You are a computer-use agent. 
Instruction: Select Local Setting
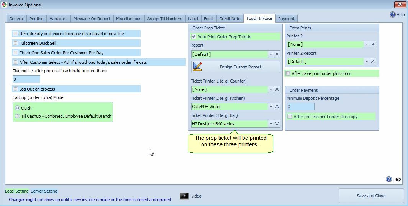tap(17, 191)
